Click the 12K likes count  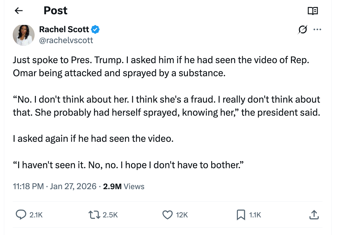coord(182,215)
